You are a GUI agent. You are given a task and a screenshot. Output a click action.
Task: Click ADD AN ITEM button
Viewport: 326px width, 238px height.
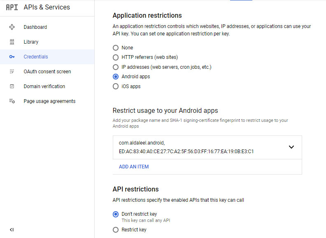coord(134,167)
